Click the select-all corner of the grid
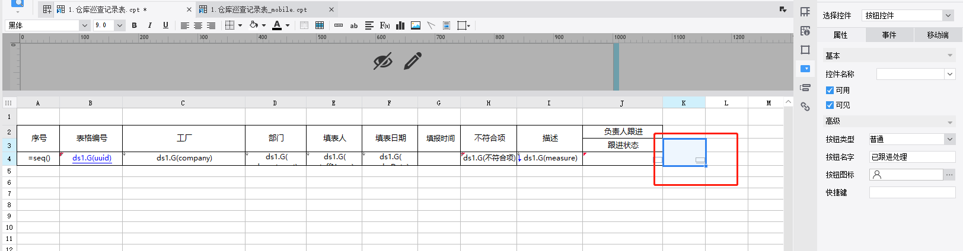 (9, 103)
